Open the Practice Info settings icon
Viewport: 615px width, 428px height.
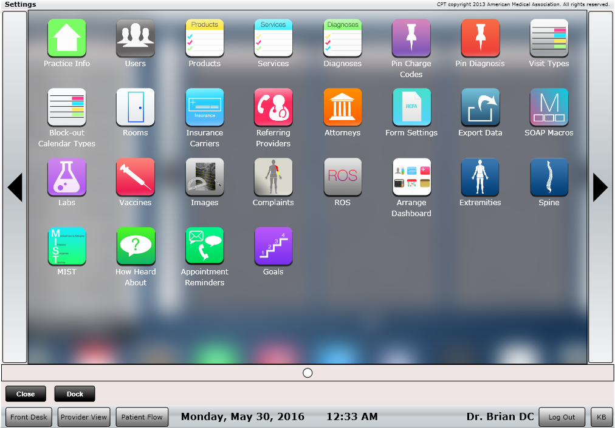67,38
